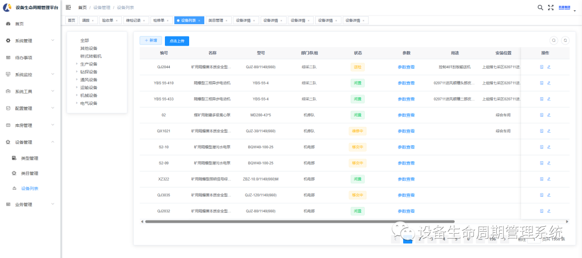Screen dimensions: 582x258
Task: Expand the 系统监控 sidebar menu chevron
Action: point(53,74)
